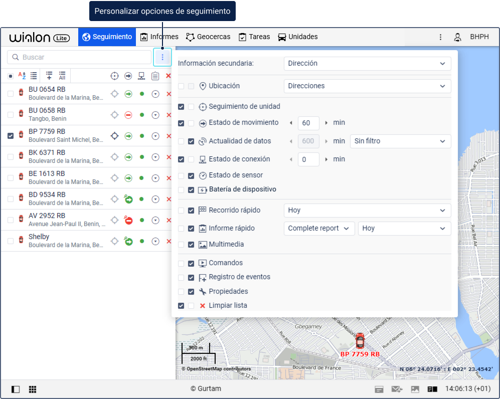Image resolution: width=500 pixels, height=399 pixels.
Task: Click Wialon Lite logo
Action: point(40,38)
